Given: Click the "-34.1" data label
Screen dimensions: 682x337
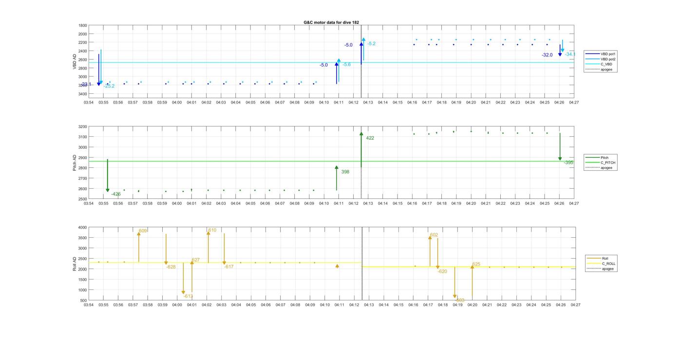Looking at the screenshot, I should [570, 54].
